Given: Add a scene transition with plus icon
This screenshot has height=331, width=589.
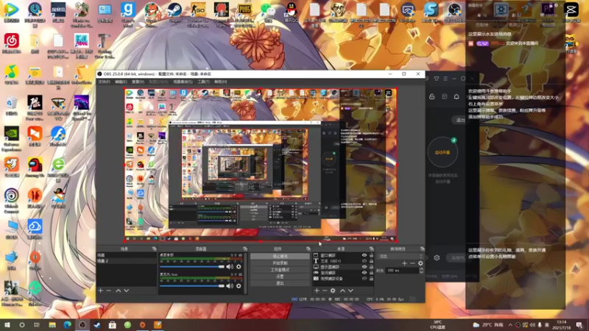Looking at the screenshot, I should 404,263.
